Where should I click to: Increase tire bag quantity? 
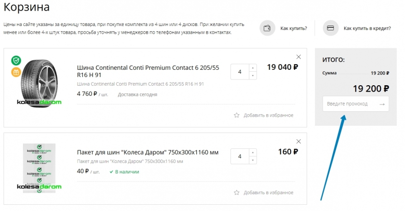point(253,153)
